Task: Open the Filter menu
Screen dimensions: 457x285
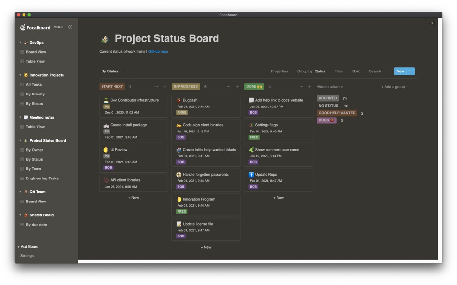Action: (338, 71)
